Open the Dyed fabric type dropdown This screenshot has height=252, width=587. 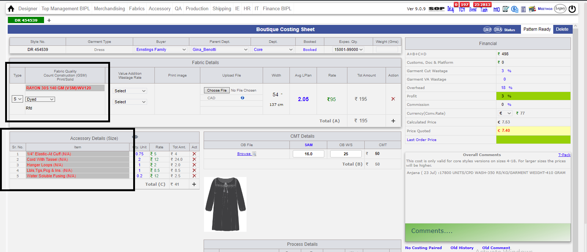[40, 99]
